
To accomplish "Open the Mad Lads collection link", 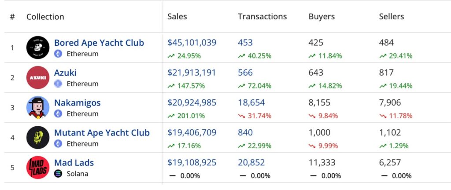I will pos(74,163).
